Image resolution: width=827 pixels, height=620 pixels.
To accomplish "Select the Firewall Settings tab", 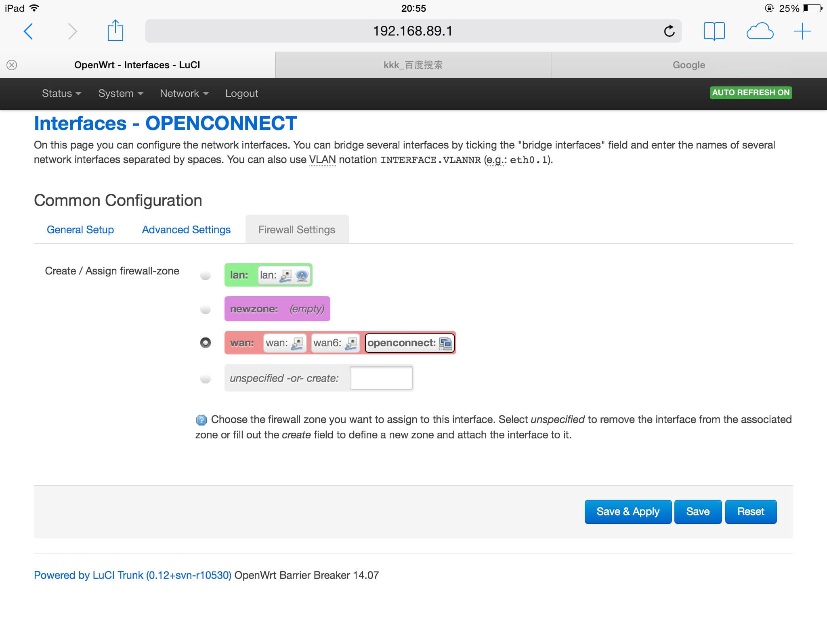I will [x=297, y=230].
